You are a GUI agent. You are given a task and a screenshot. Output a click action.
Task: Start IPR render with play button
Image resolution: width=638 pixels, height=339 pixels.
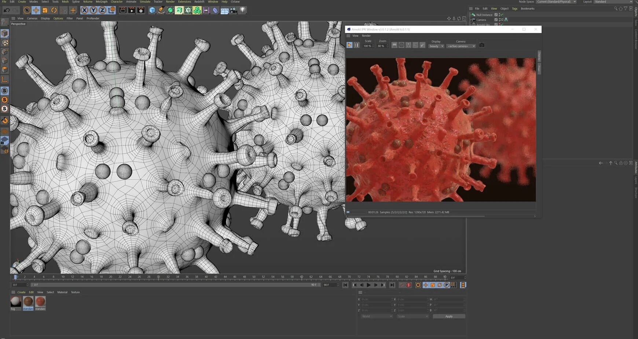pyautogui.click(x=349, y=45)
